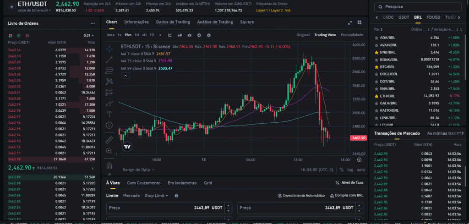Open the Stop Limit order type dropdown
The height and width of the screenshot is (224, 469).
[156, 196]
